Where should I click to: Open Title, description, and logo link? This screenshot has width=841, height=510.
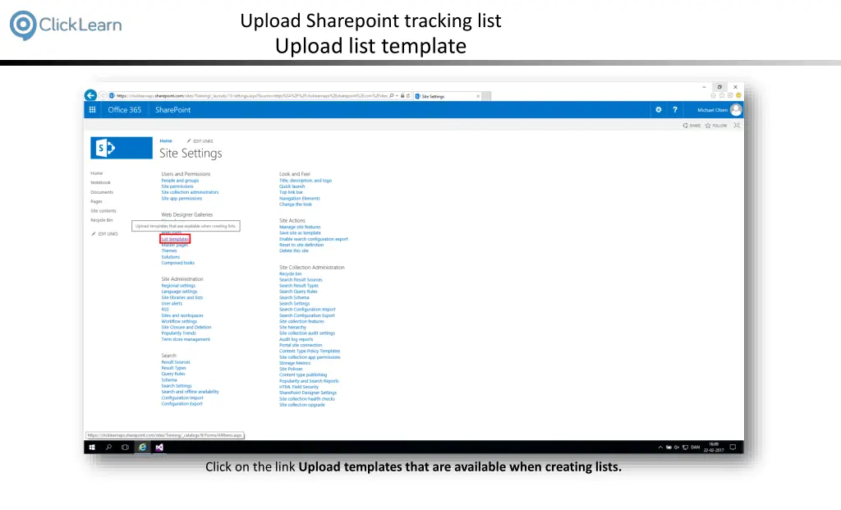point(306,180)
